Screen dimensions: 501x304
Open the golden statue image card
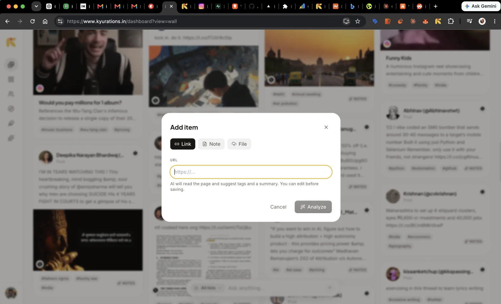pyautogui.click(x=88, y=240)
